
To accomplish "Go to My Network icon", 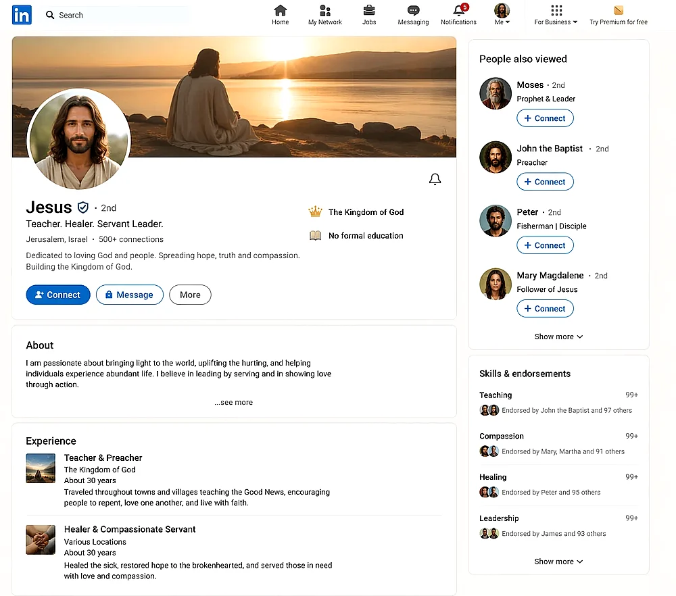I will pyautogui.click(x=325, y=11).
